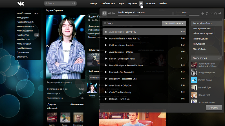Screen dimensions: 225x126
Task: Open Мои подарки link
Action: tap(53, 93)
